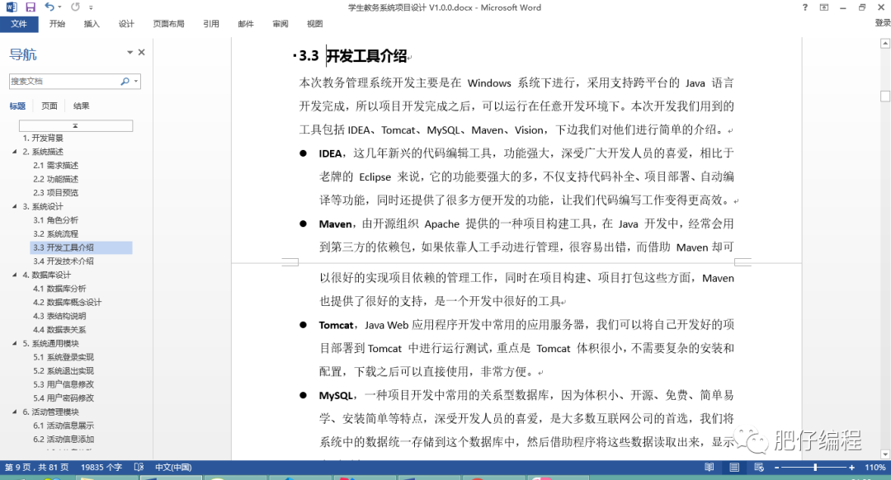The width and height of the screenshot is (891, 480).
Task: Open navigation pane options dropdown arrow
Action: click(x=130, y=52)
